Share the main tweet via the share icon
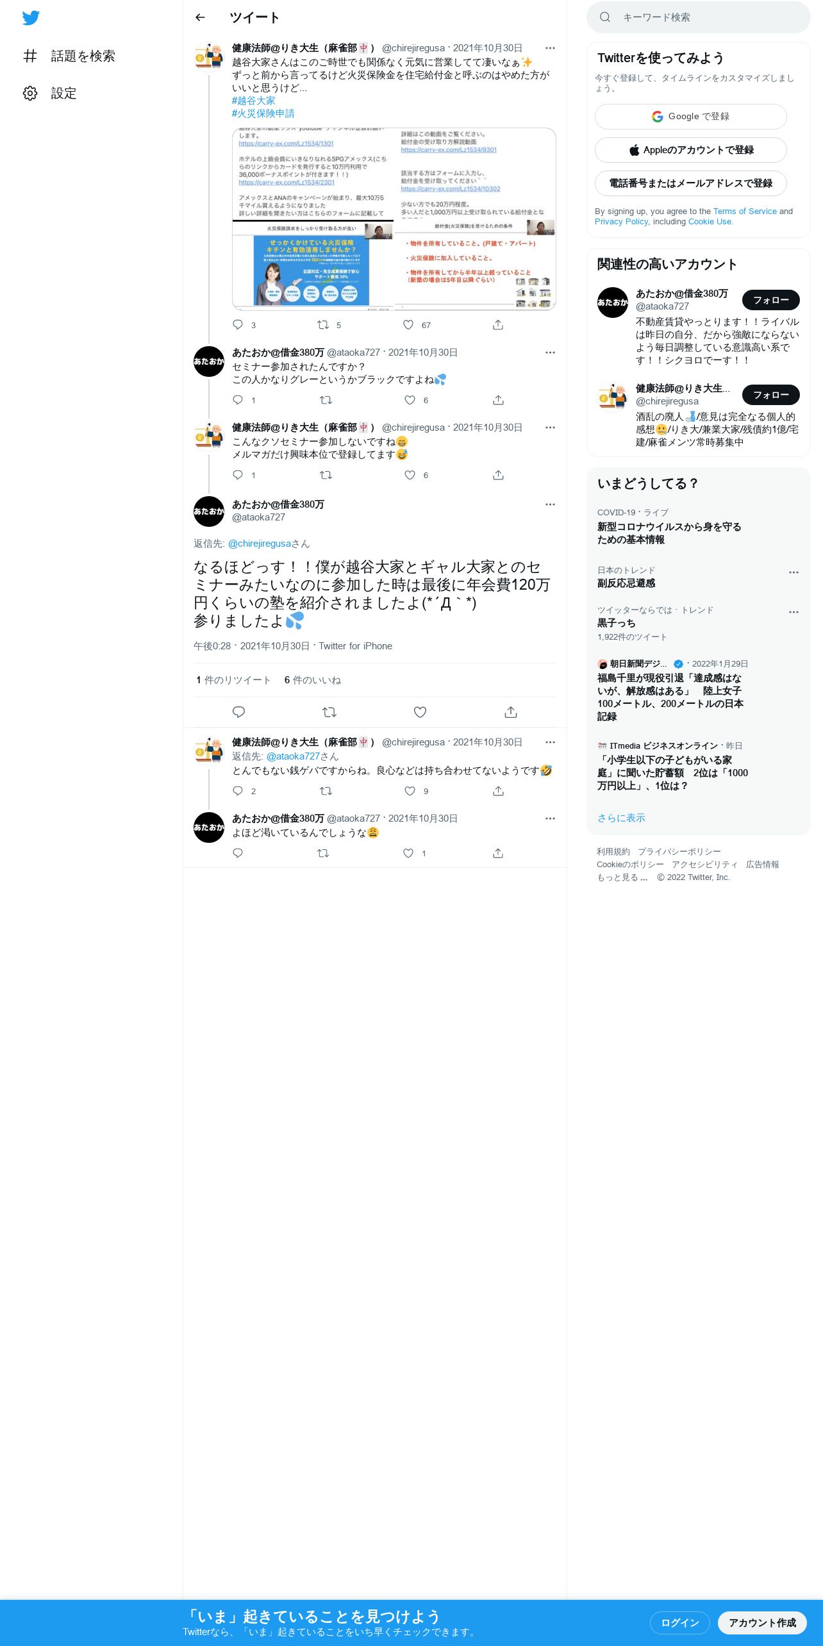This screenshot has height=1646, width=823. tap(511, 712)
